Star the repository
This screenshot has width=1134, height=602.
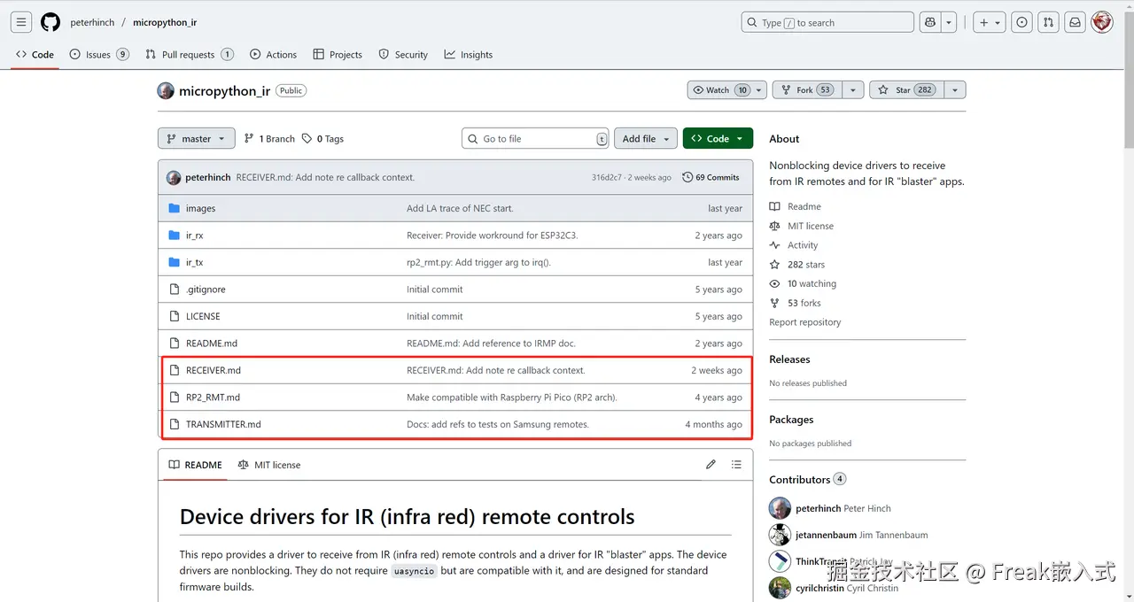907,90
